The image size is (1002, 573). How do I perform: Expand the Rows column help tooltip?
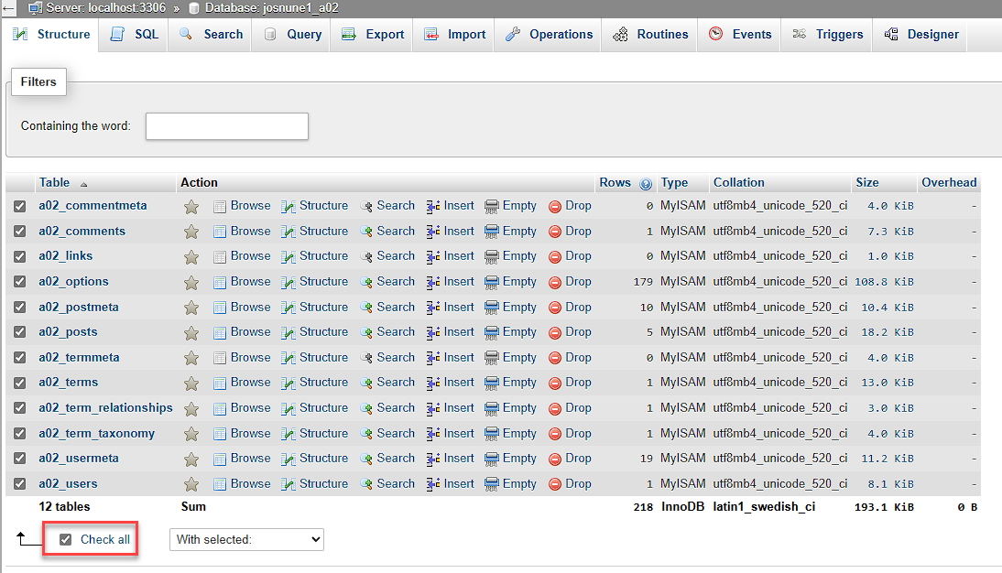point(646,182)
